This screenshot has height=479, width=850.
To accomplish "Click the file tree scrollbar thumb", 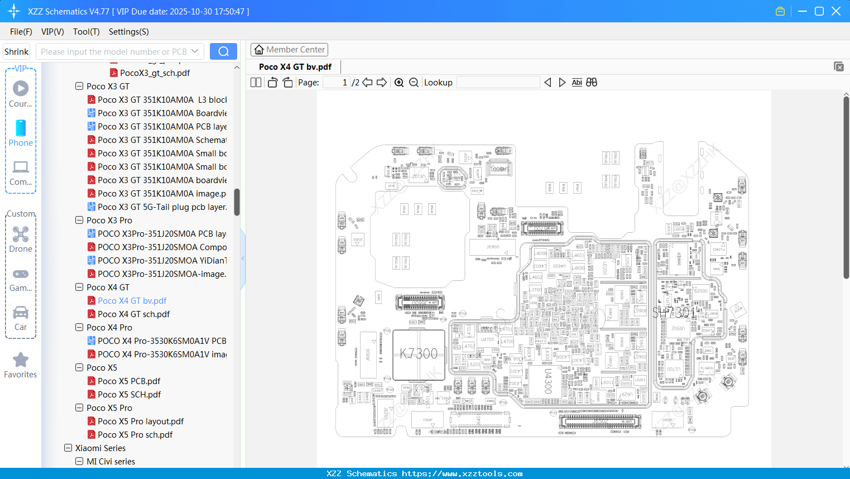I will pyautogui.click(x=237, y=202).
